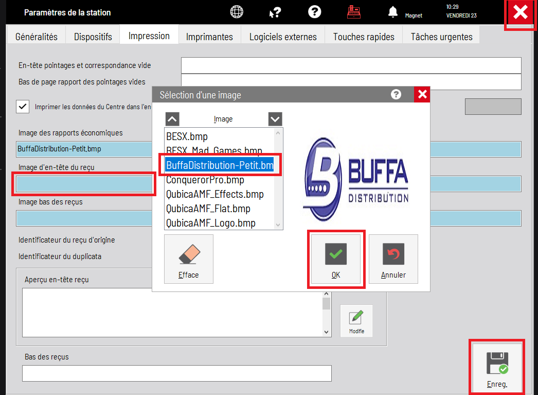Open help in the image selection dialog
Screen dimensions: 538x395
click(x=396, y=94)
